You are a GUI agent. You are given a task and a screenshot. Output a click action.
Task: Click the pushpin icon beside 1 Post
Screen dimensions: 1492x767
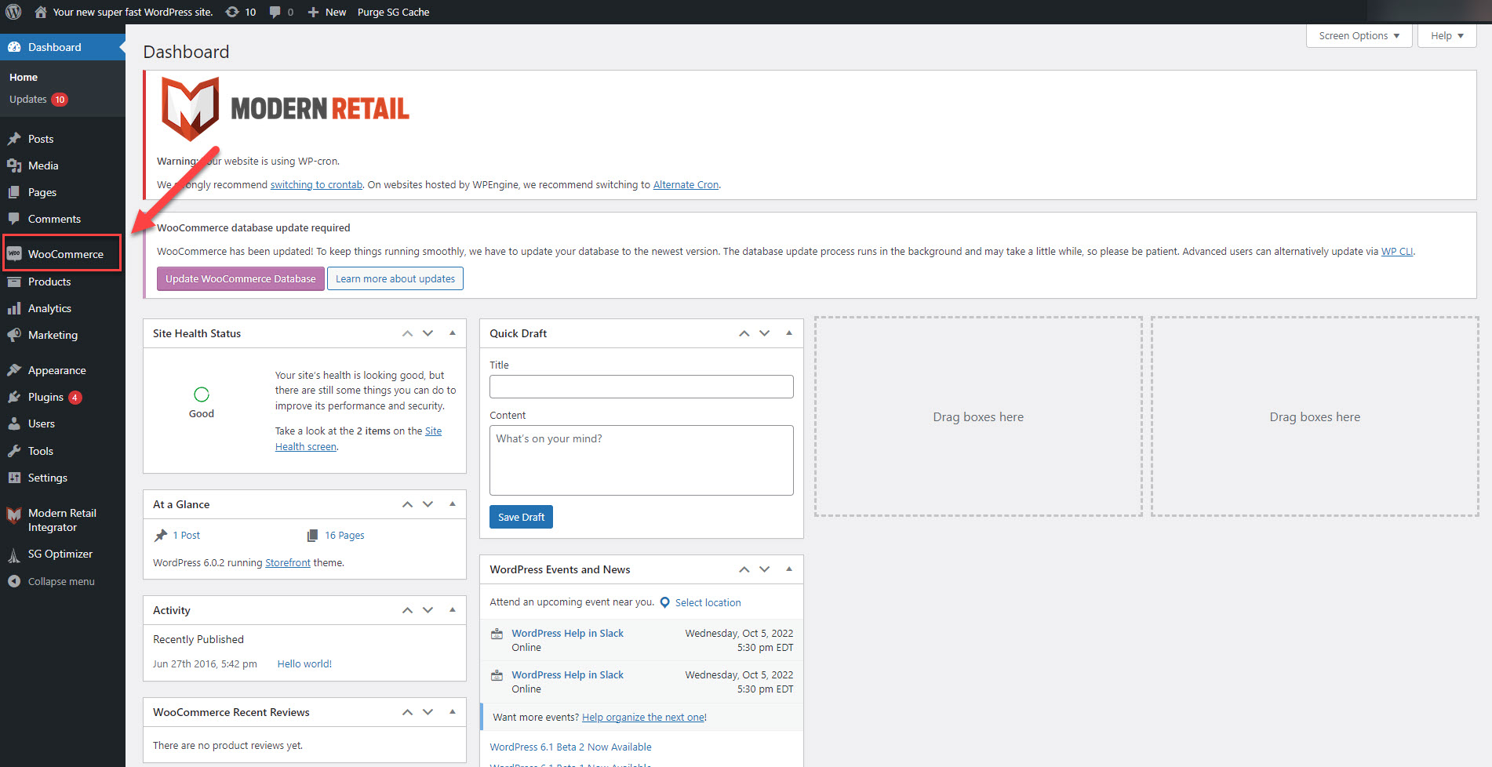tap(161, 535)
